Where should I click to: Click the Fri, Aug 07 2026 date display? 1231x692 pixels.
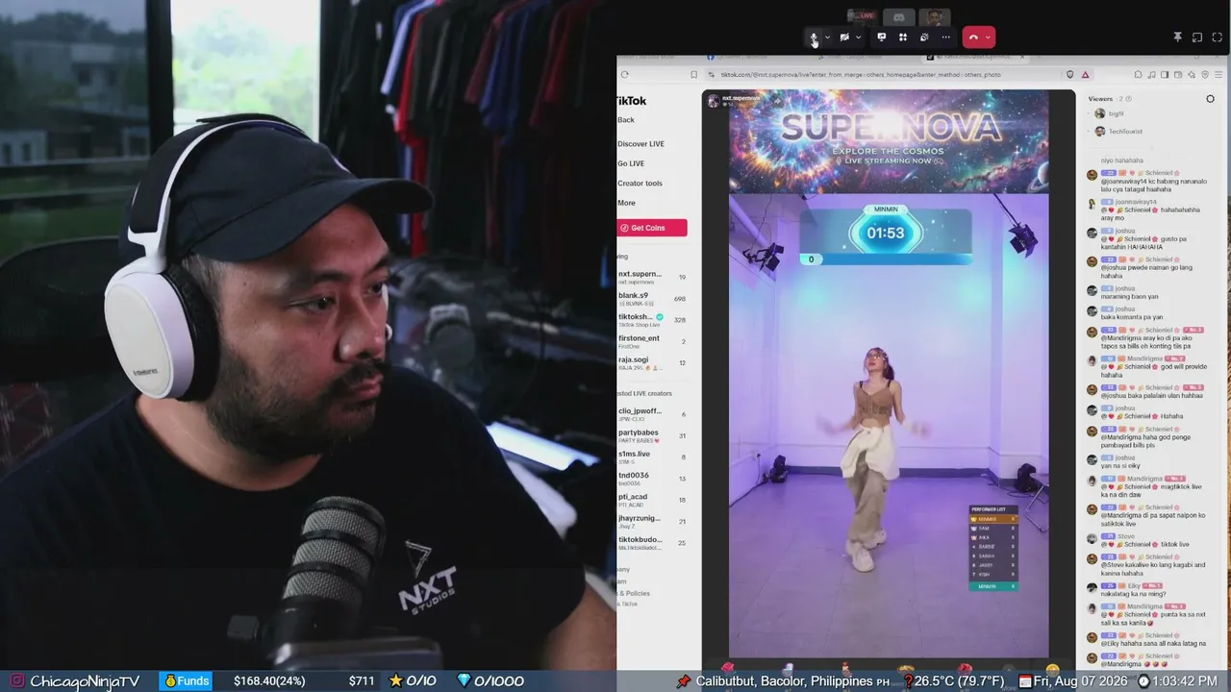[x=1082, y=681]
